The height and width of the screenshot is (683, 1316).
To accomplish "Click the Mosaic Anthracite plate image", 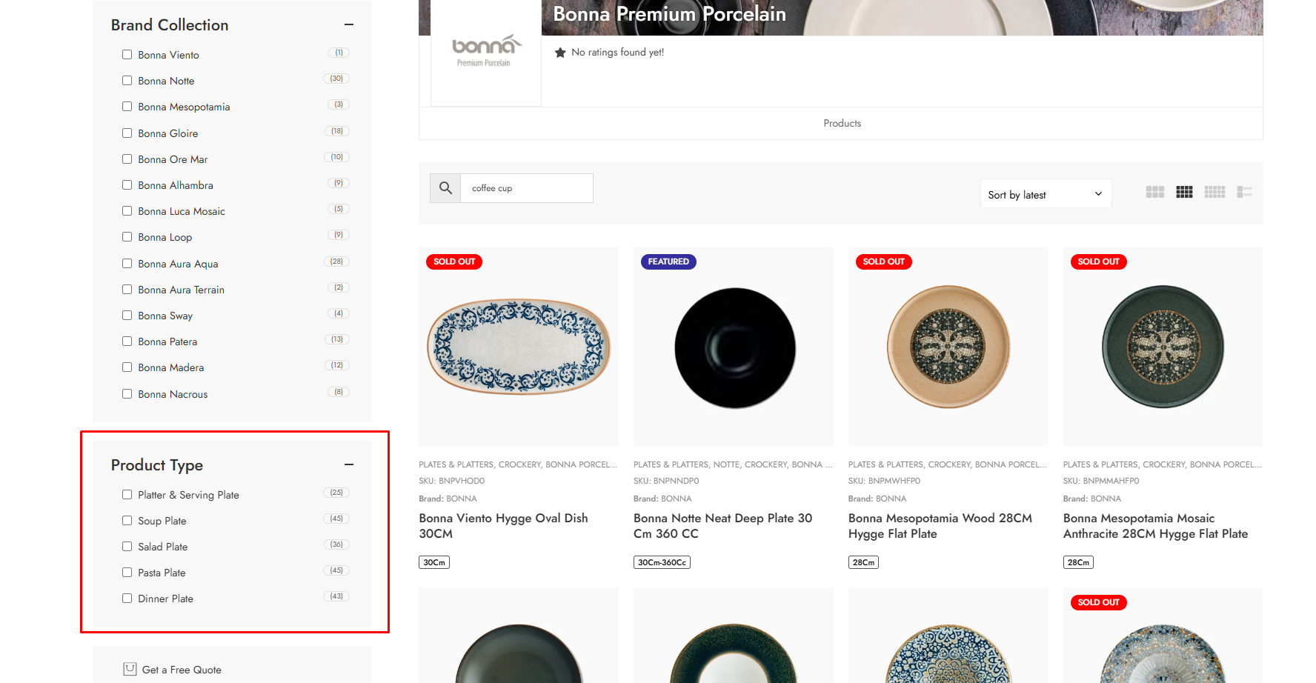I will (1163, 346).
